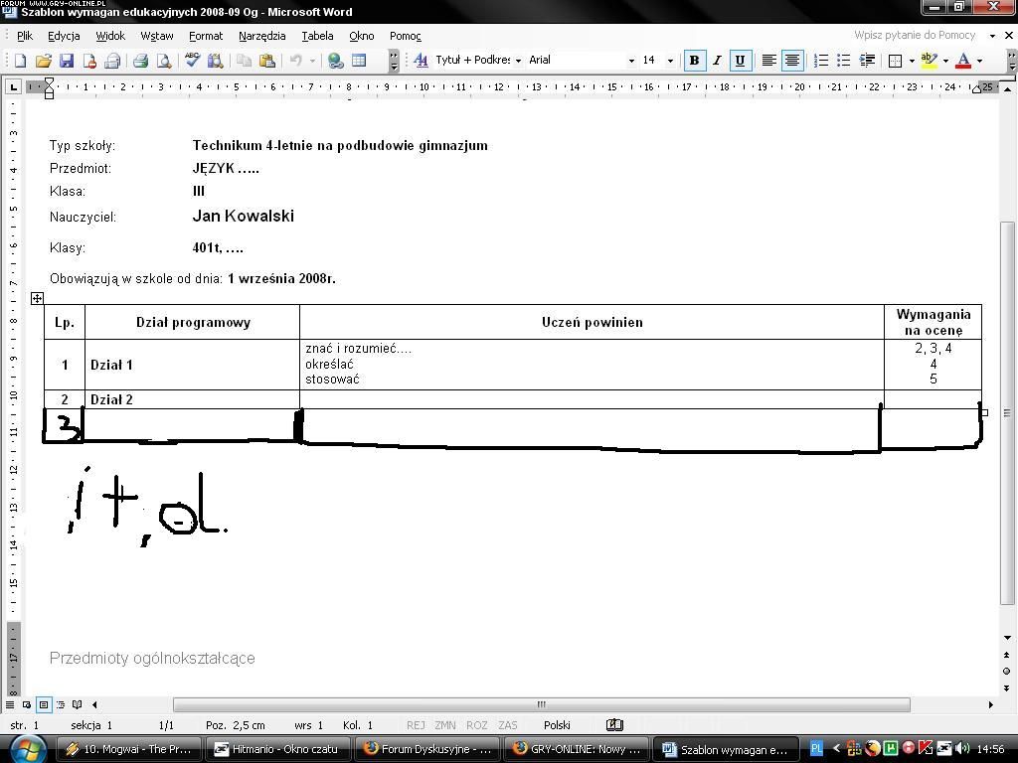Click the Insert Table icon

point(359,61)
